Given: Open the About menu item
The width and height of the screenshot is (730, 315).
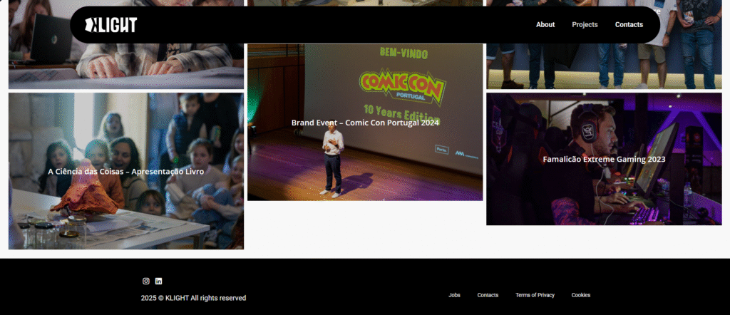Looking at the screenshot, I should (545, 25).
